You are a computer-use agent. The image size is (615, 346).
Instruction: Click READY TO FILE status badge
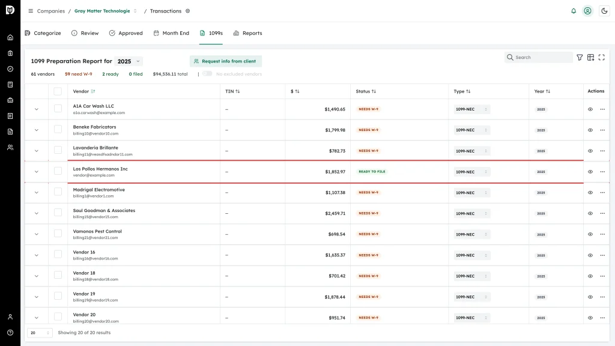[372, 172]
